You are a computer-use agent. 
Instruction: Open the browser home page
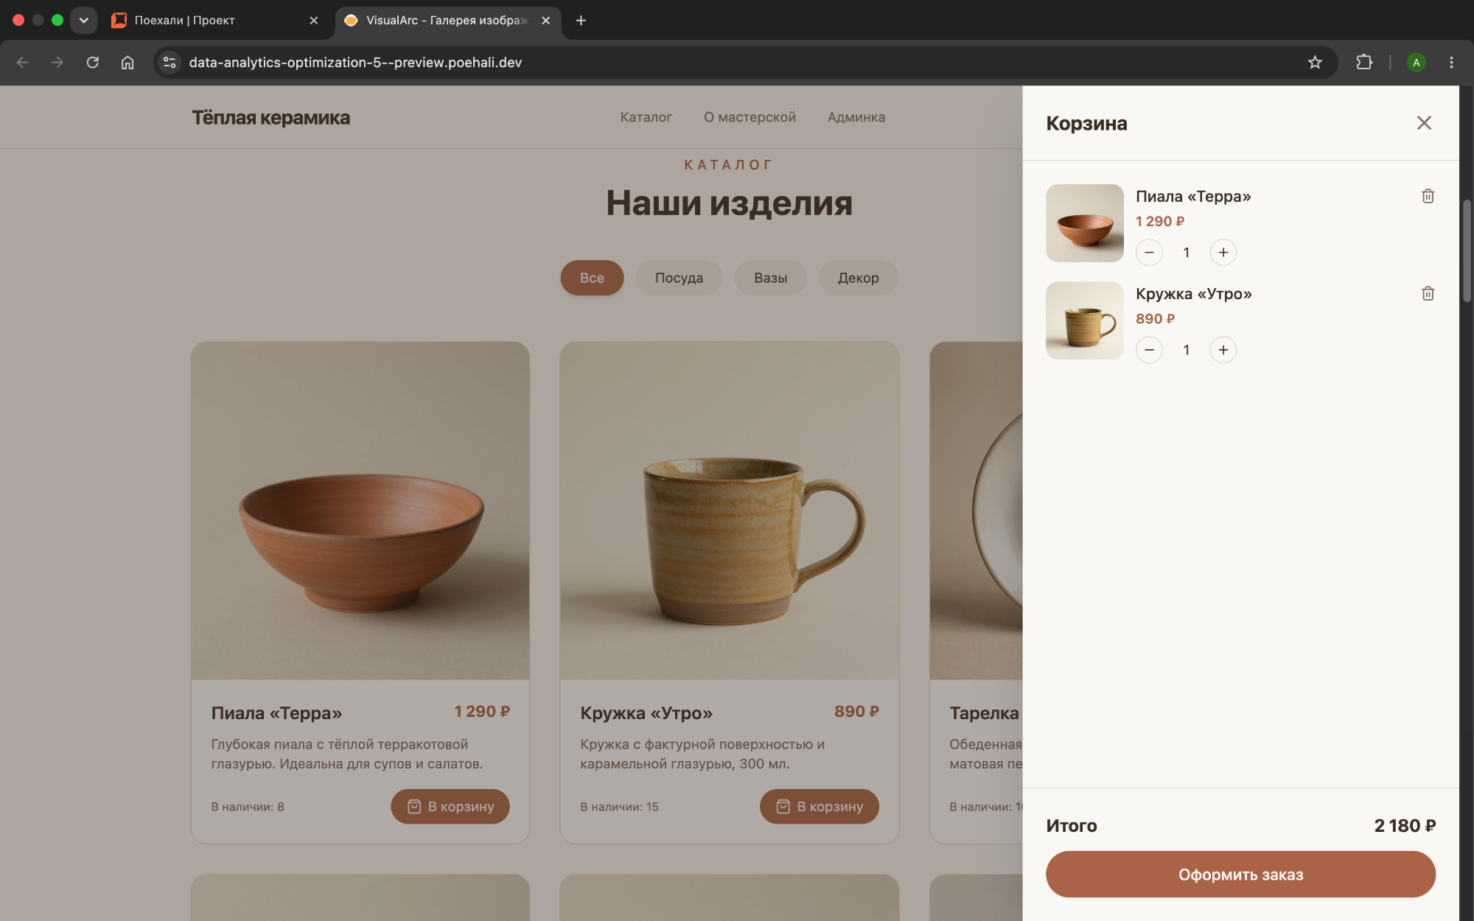coord(128,63)
